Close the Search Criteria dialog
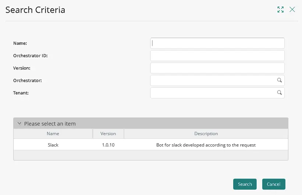This screenshot has width=302, height=195. tap(292, 10)
